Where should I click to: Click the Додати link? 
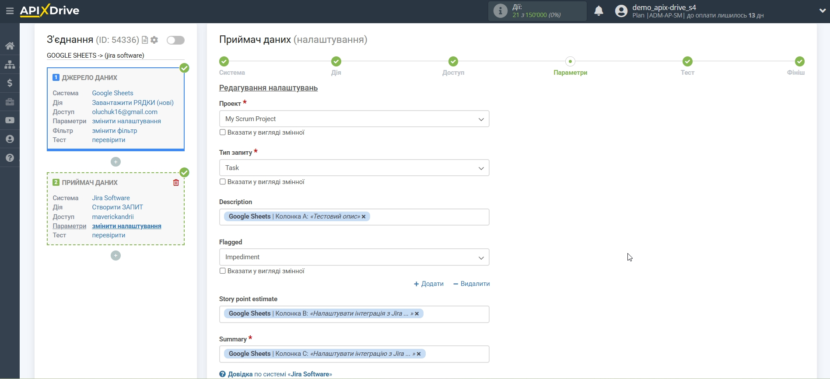pyautogui.click(x=429, y=284)
